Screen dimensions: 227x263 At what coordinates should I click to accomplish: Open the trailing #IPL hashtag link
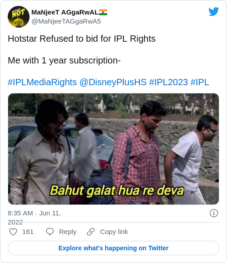pos(200,82)
